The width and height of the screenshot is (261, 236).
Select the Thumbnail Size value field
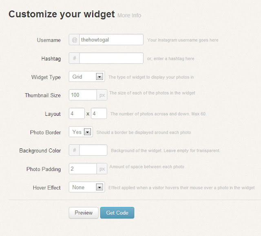[x=83, y=95]
